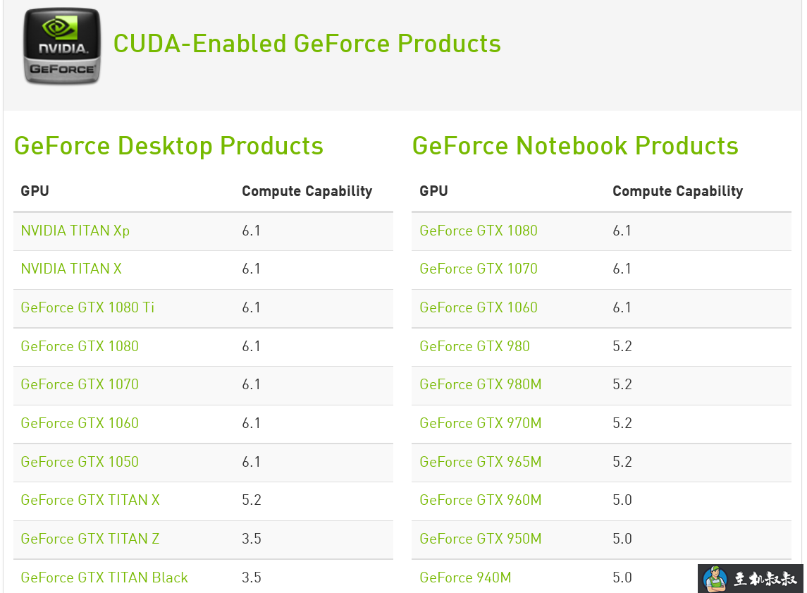Open the GeForce 940M link
Viewport: 807px width, 593px height.
(465, 577)
